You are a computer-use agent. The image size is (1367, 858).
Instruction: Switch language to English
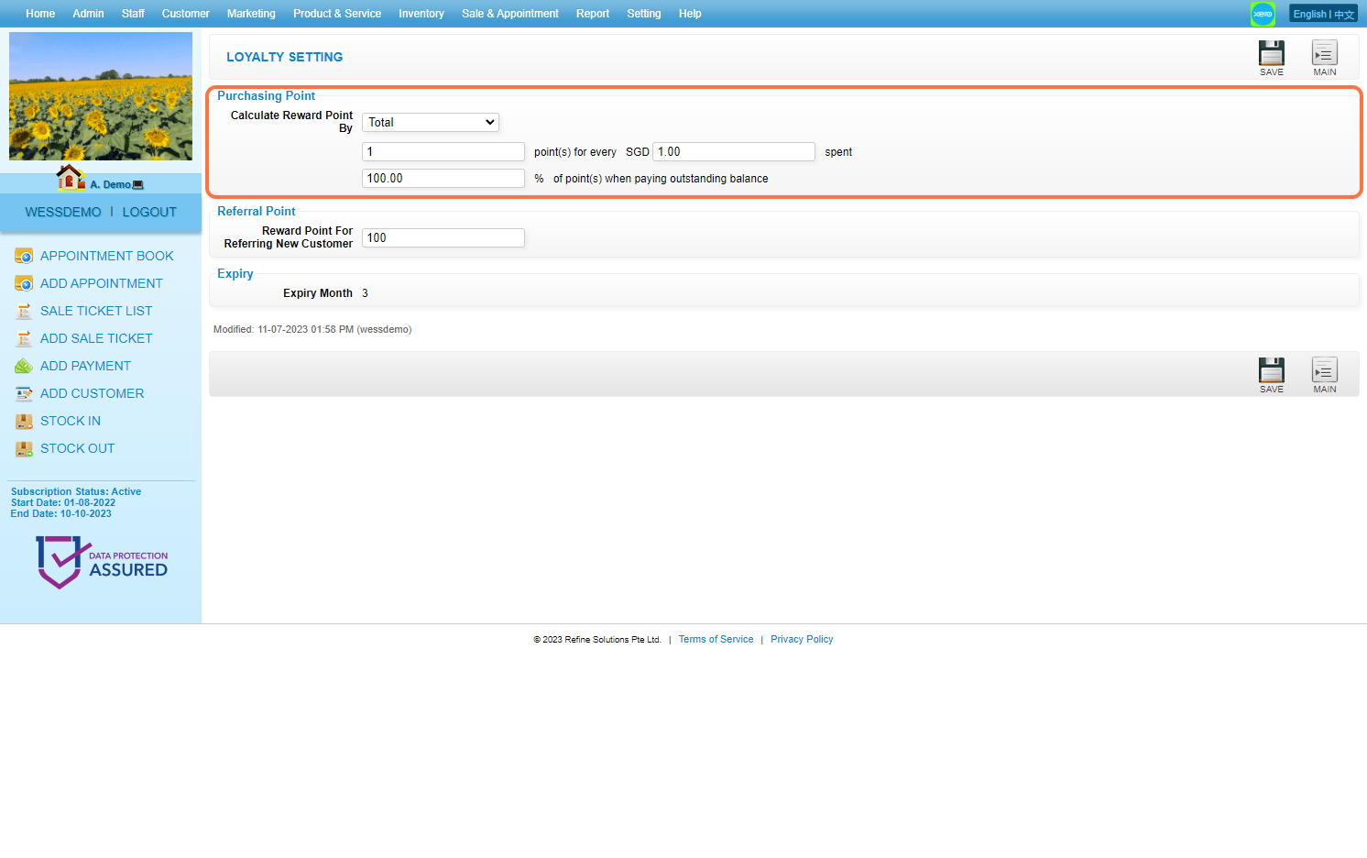click(x=1309, y=14)
